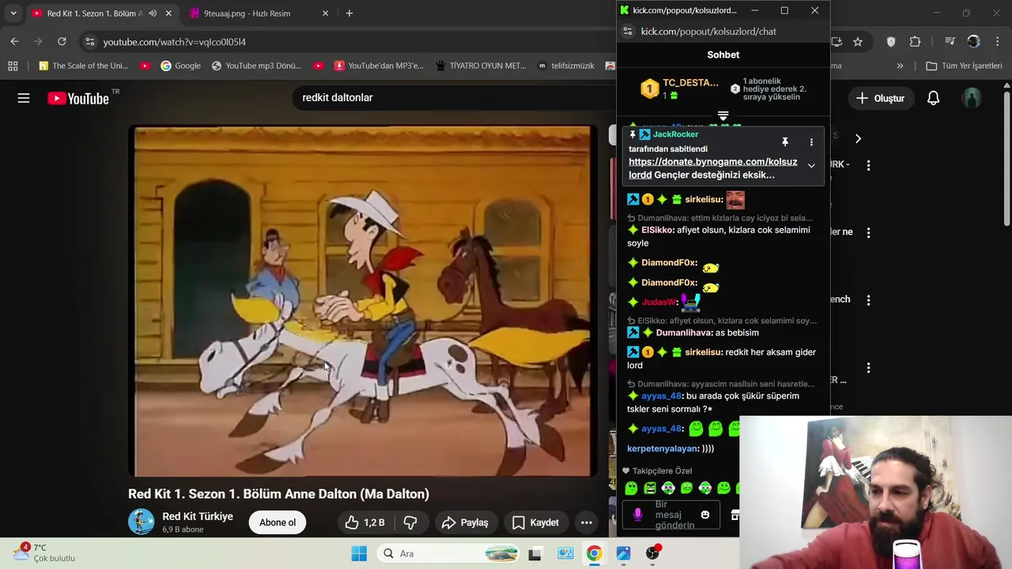
Task: Open the YouTube hamburger guide menu
Action: 24,98
